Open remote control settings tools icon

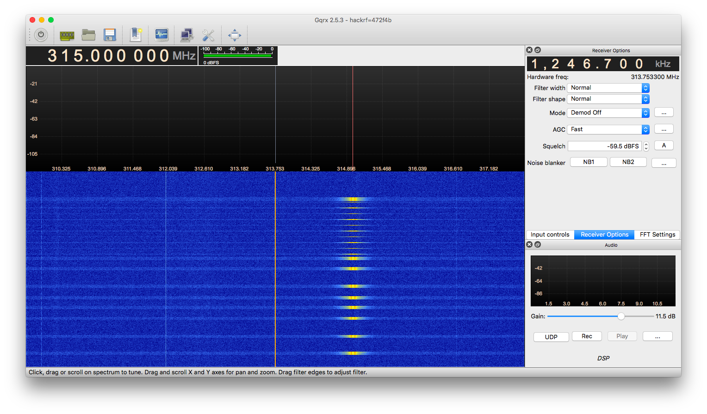point(208,35)
